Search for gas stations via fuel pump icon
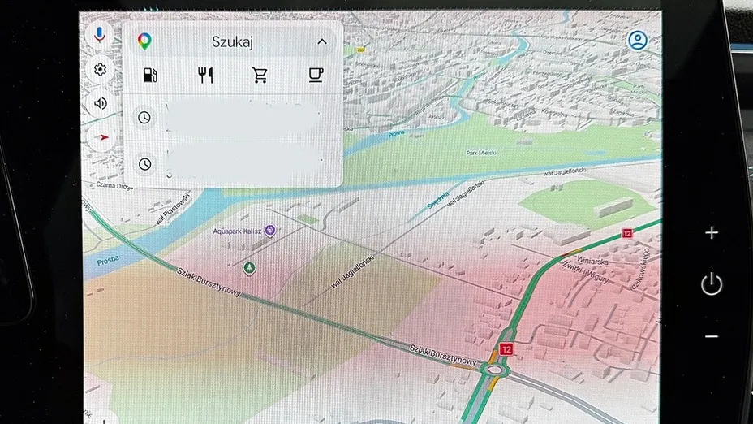 [150, 75]
